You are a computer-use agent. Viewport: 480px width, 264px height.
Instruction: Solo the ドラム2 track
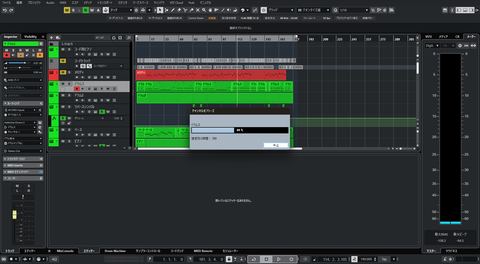point(69,95)
